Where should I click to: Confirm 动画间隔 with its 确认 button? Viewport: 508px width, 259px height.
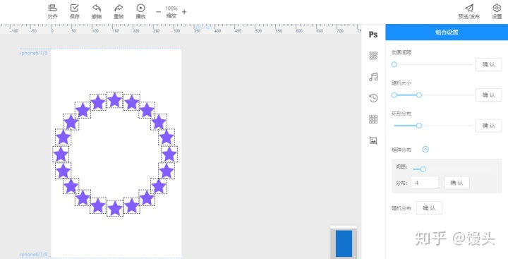(x=488, y=64)
